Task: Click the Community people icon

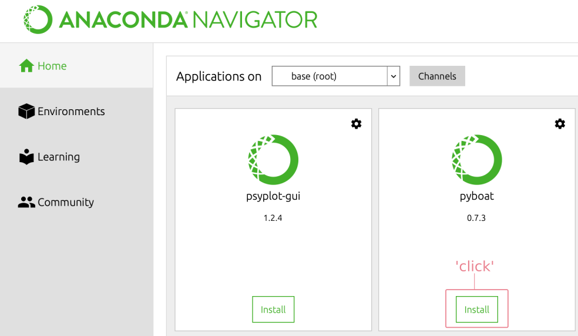Action: tap(26, 202)
